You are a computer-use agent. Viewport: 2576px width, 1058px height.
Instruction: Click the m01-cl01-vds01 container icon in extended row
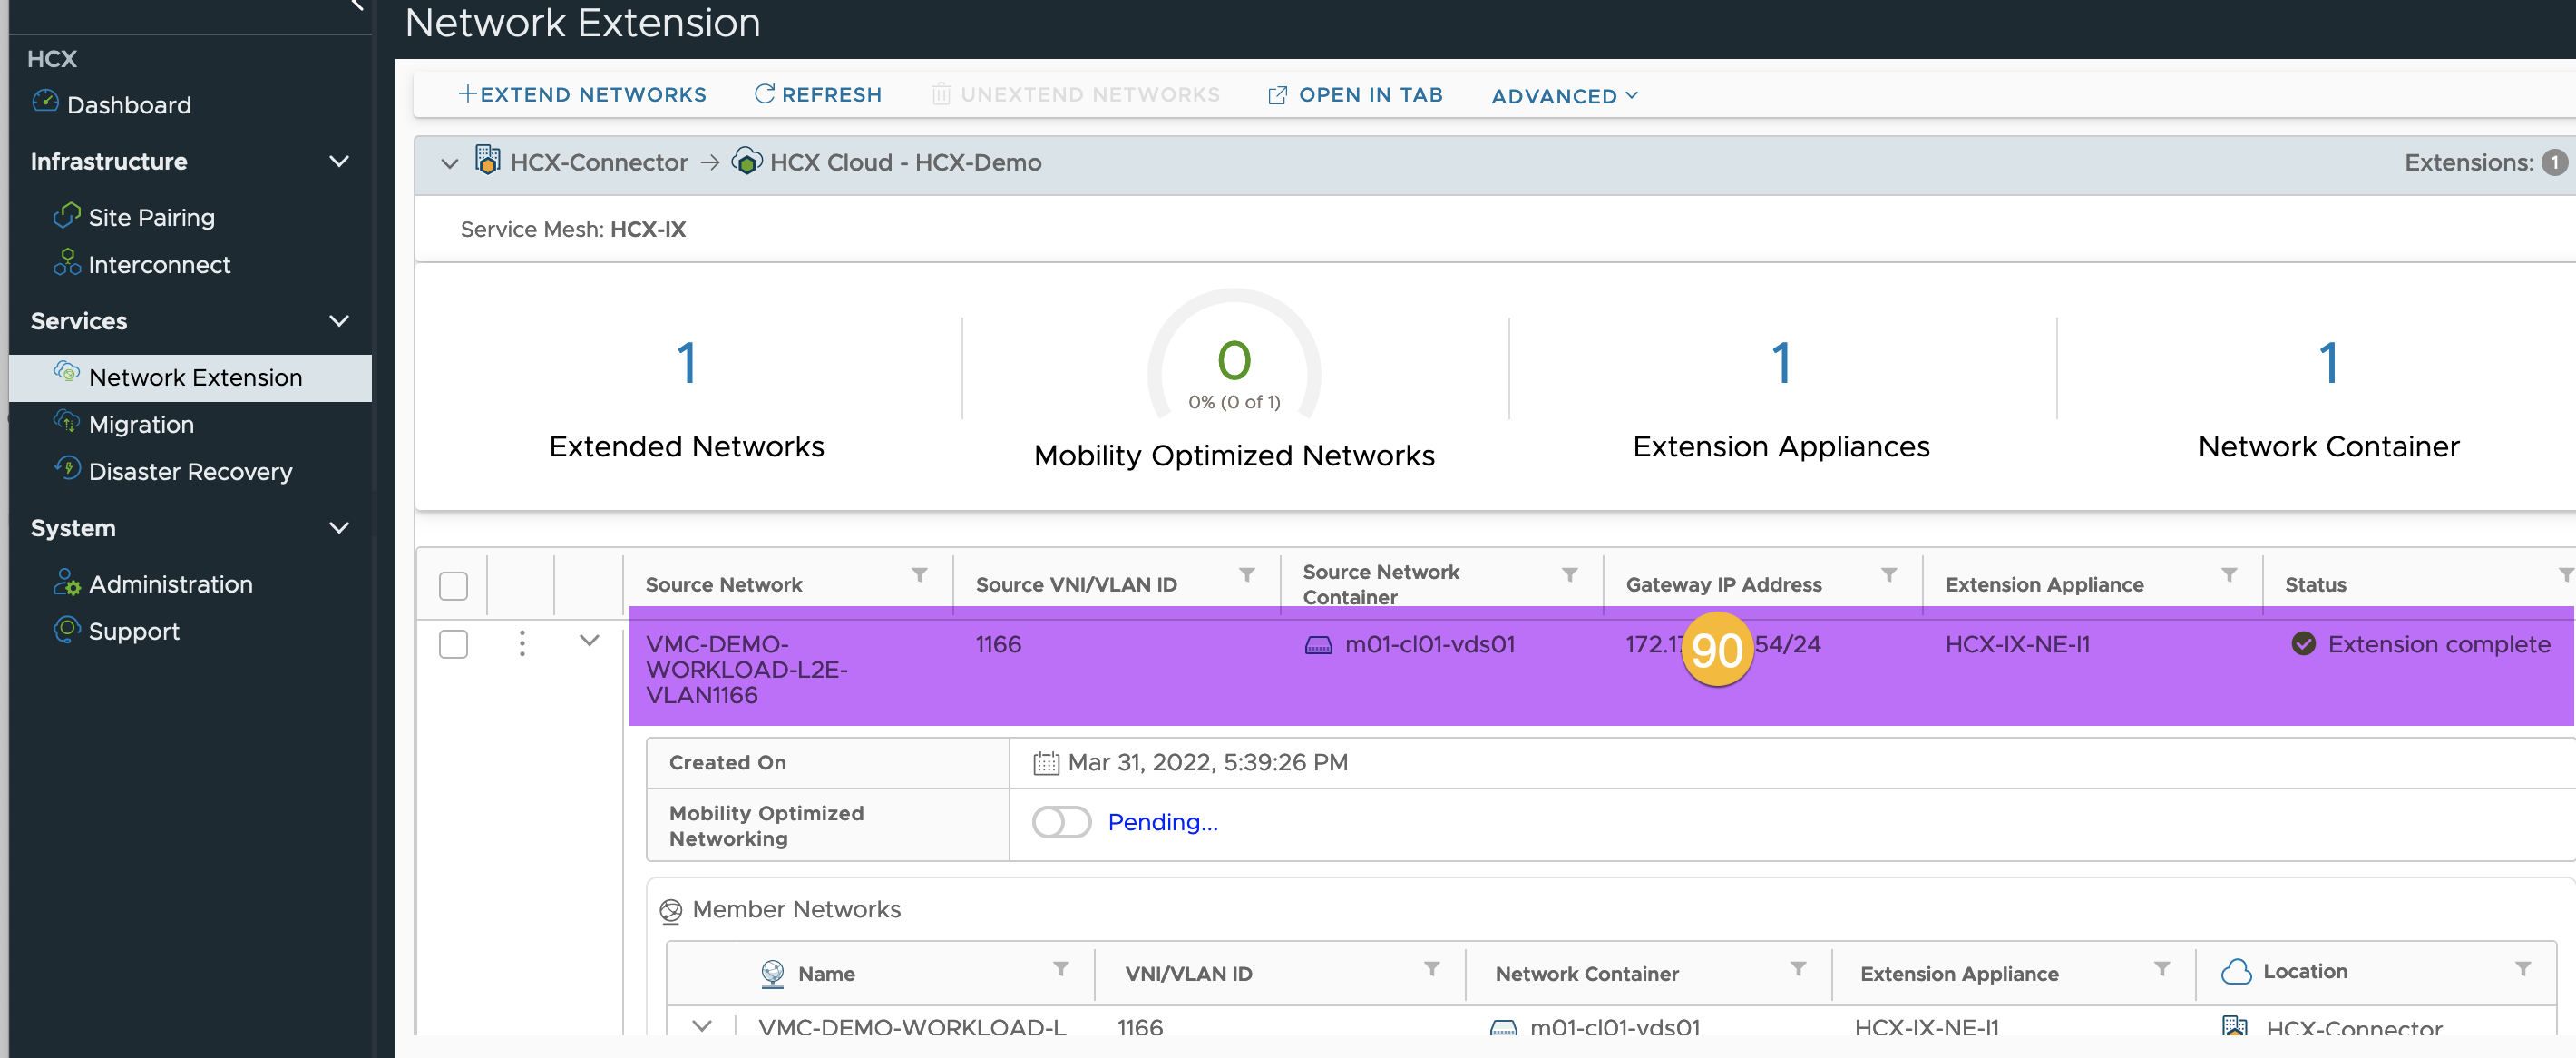tap(1319, 645)
